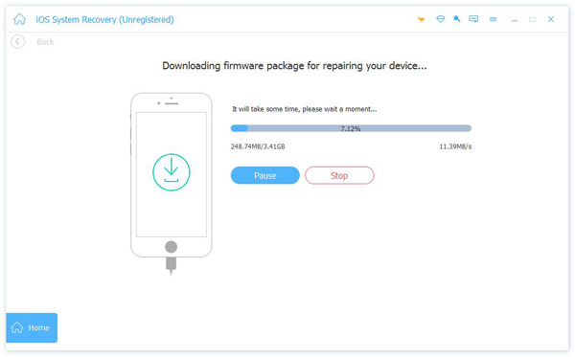Click the gray home button on the phone illustration
This screenshot has height=357, width=575.
(172, 247)
